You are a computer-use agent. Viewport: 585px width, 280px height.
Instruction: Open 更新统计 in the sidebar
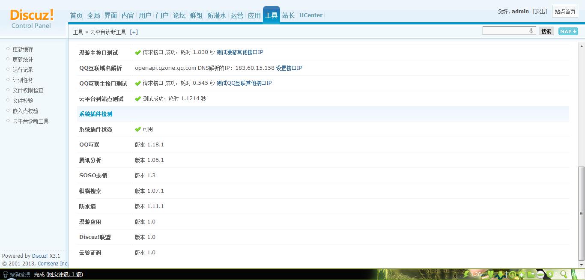click(x=23, y=60)
